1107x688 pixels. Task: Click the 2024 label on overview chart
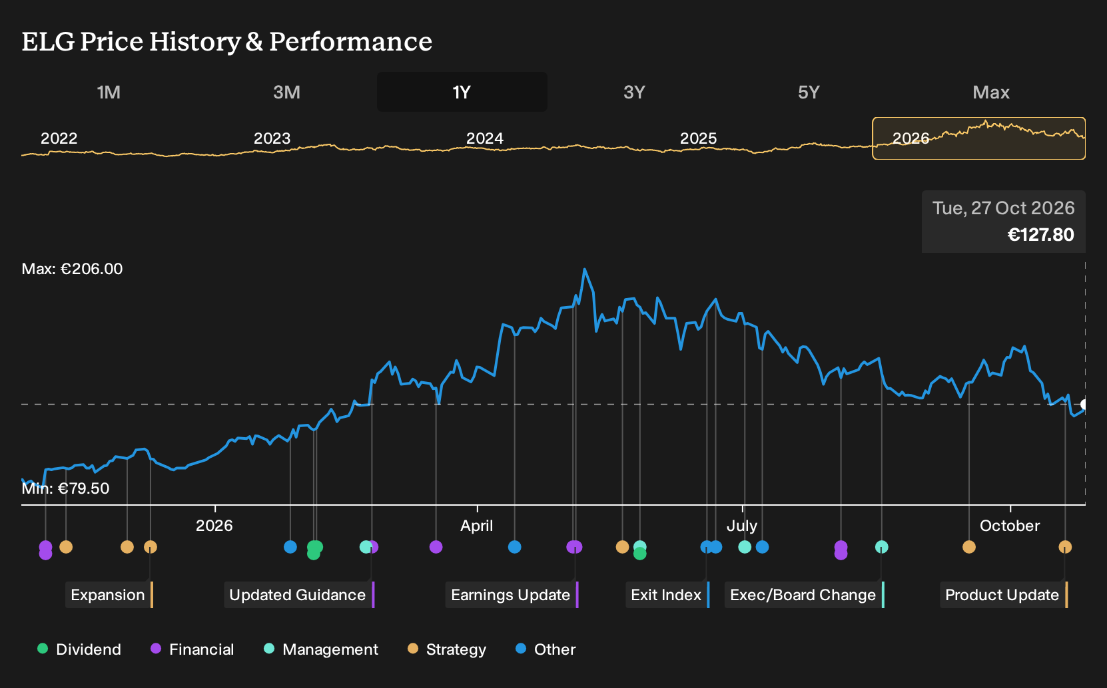pos(484,138)
